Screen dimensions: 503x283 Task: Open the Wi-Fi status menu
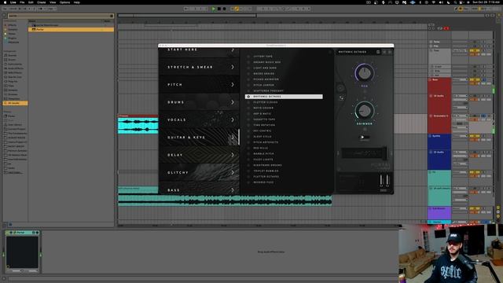(434, 2)
